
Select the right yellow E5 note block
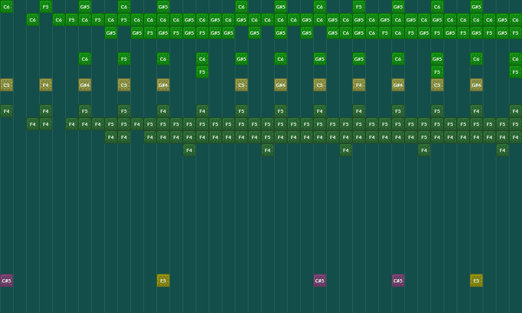[x=476, y=280]
